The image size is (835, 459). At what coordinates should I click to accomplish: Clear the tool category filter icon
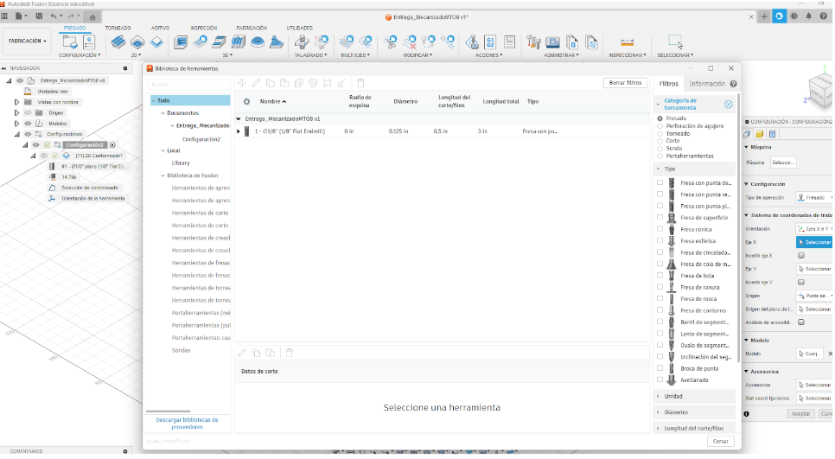[728, 105]
